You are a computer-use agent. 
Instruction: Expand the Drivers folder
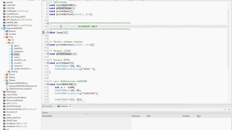click(4, 74)
